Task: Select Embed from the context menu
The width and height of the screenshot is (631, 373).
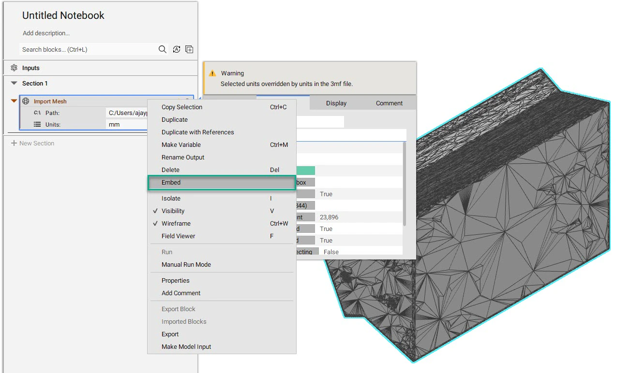Action: click(x=171, y=182)
